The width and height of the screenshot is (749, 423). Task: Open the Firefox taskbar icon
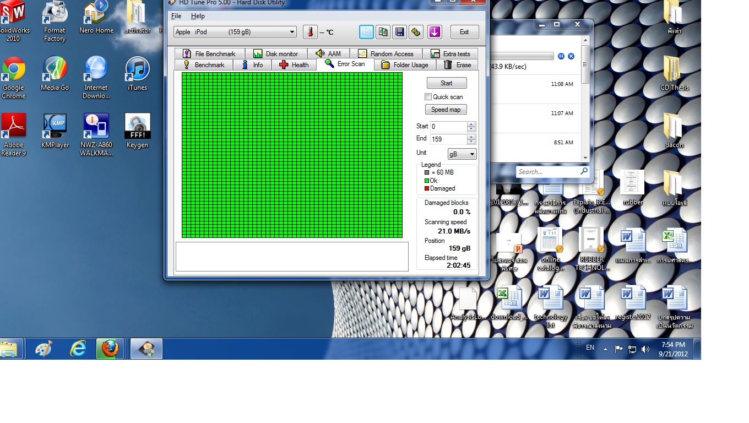[x=110, y=349]
